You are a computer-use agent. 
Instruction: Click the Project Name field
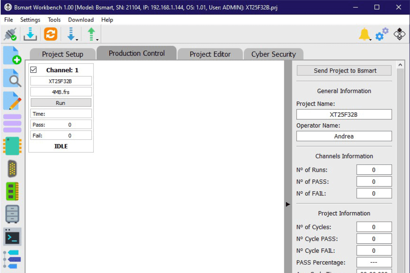tap(344, 114)
